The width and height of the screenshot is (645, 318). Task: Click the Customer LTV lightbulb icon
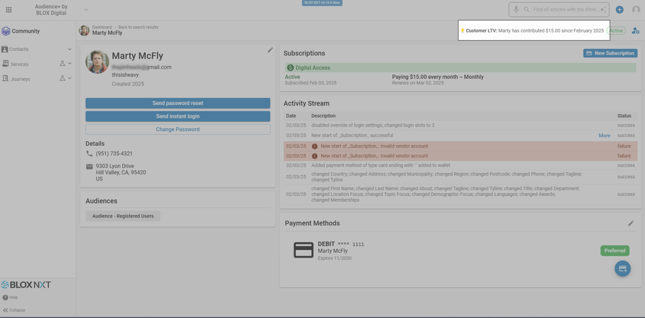(462, 31)
